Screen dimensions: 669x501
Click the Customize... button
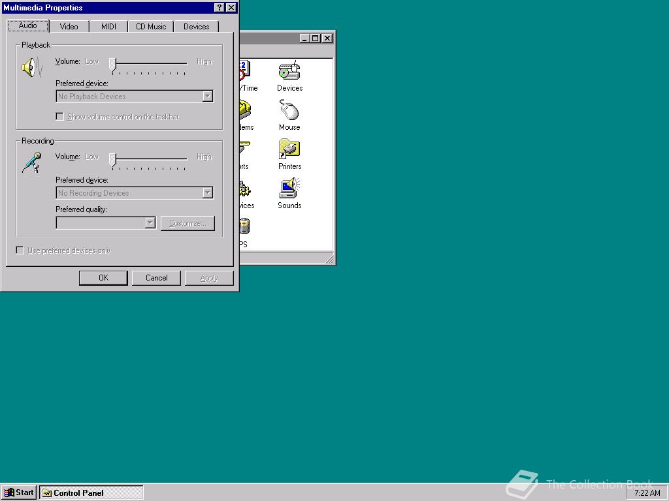coord(188,223)
